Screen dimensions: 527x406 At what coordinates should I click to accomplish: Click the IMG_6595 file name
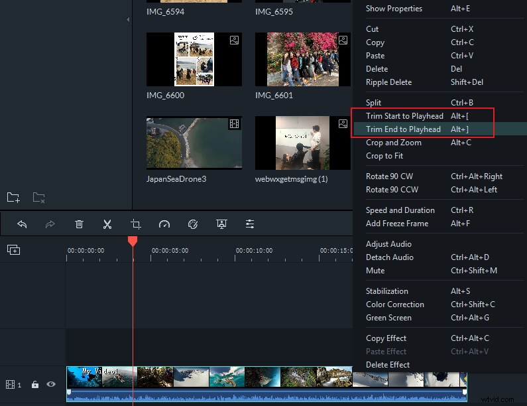[x=274, y=12]
